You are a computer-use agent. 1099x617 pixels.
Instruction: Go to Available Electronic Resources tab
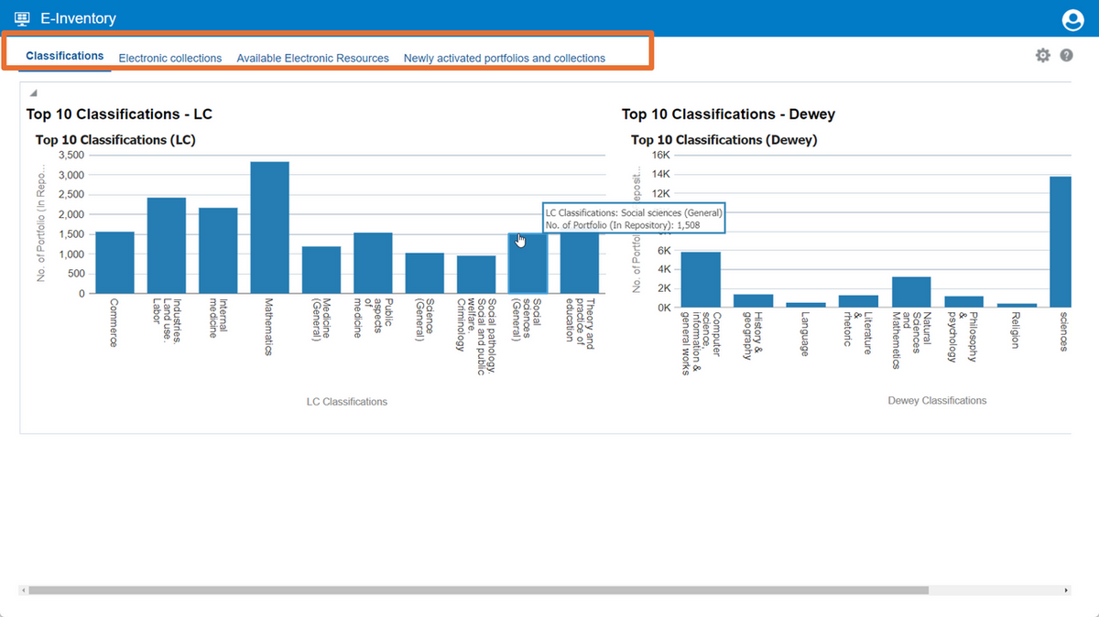click(x=312, y=58)
